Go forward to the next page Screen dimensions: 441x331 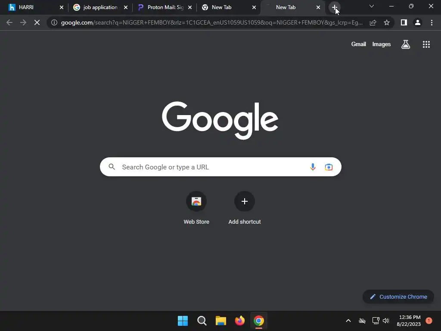coord(23,22)
